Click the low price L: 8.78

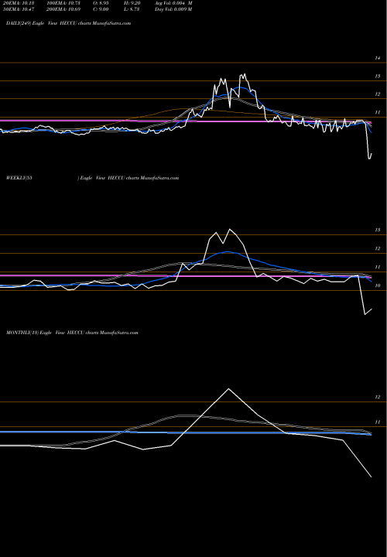click(x=132, y=9)
